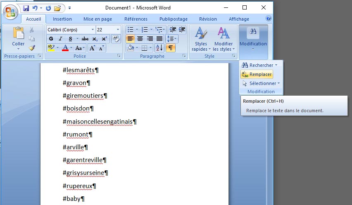Open the Presse-papiers dialog launcher
The image size is (352, 205).
click(x=40, y=56)
